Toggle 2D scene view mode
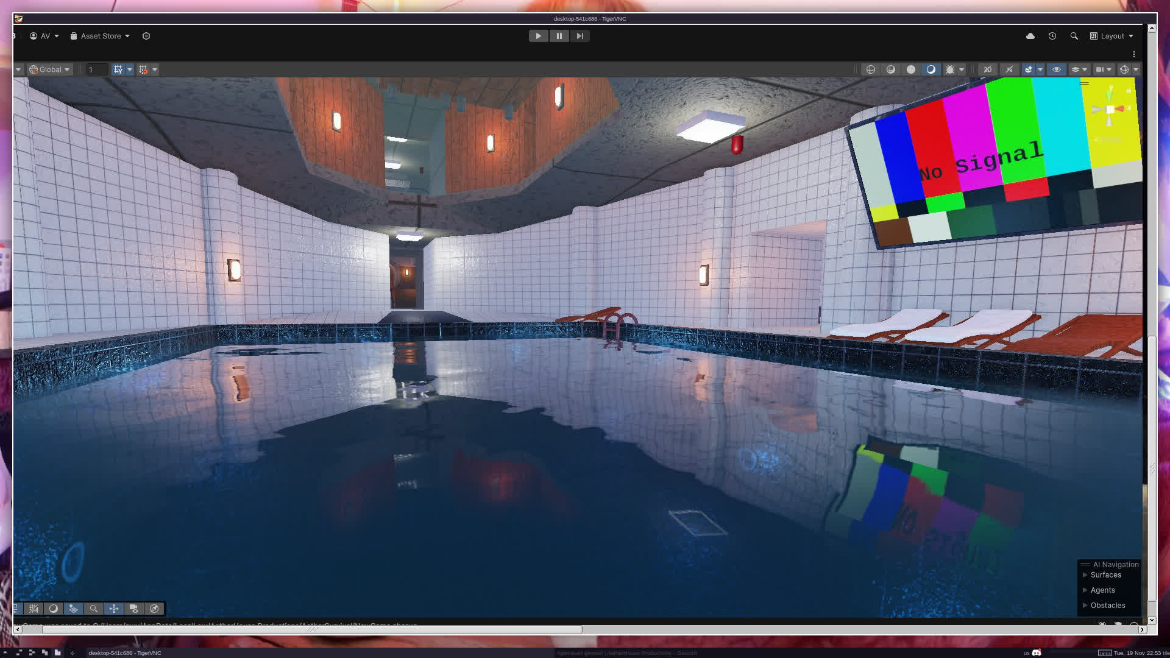 point(987,69)
